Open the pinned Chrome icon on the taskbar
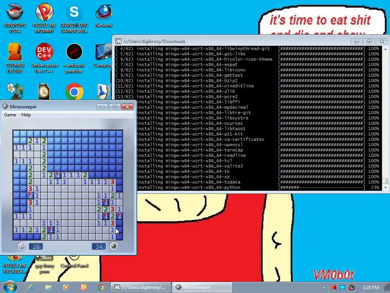Screen dimensions: 390x293 click(101, 287)
